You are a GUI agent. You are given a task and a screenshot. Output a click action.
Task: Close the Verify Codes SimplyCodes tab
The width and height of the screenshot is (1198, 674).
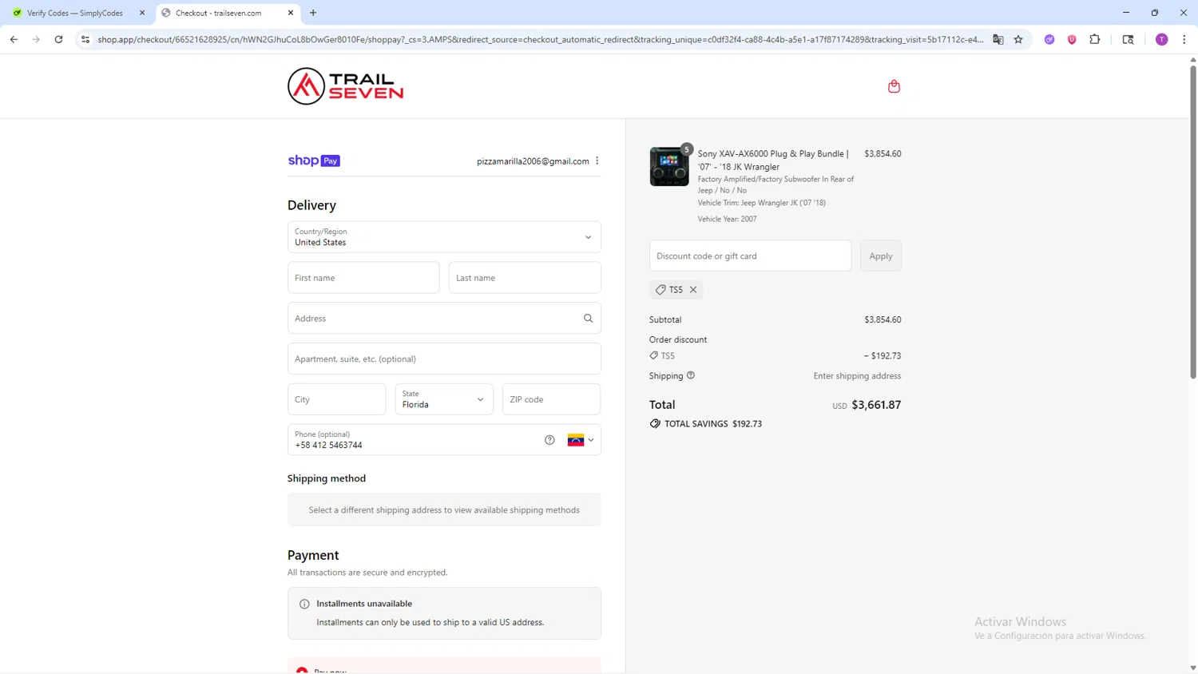[x=142, y=13]
